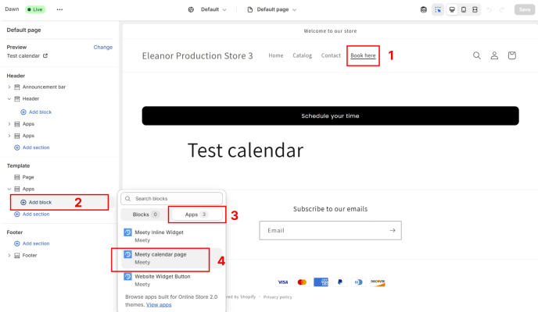Toggle the inspector selection tool

(438, 9)
